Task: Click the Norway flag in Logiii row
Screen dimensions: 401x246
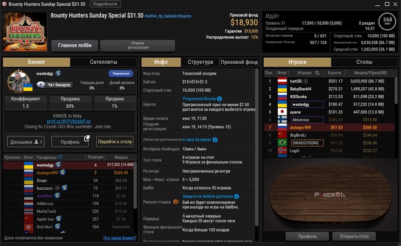Action: coord(282,150)
